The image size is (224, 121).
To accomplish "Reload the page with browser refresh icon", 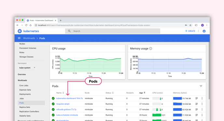I will pos(26,25).
